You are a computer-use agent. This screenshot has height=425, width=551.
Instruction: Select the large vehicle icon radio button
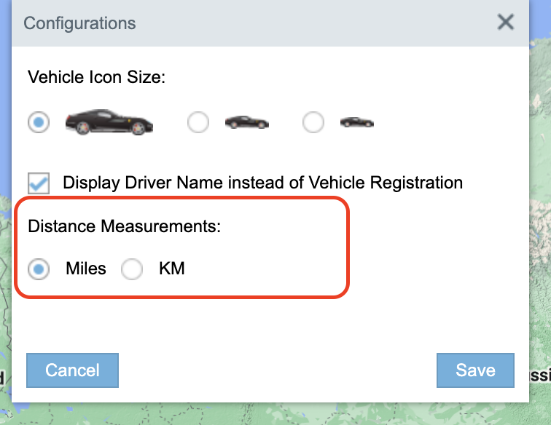tap(39, 122)
